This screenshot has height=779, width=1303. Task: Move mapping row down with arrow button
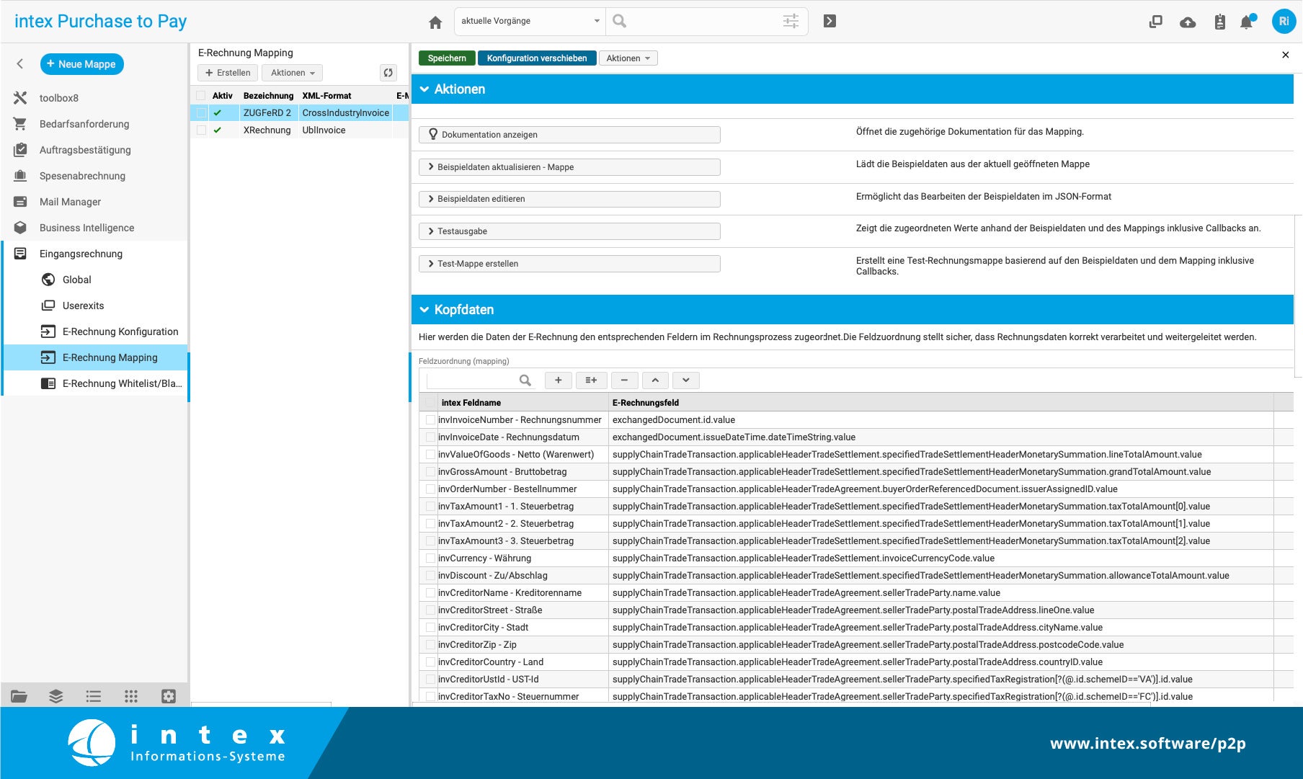[686, 380]
